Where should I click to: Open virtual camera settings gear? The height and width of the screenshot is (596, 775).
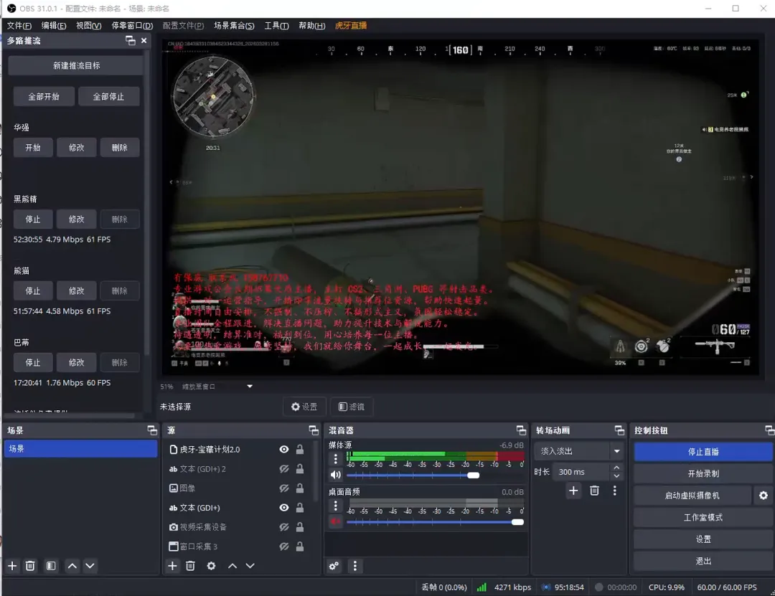coord(763,495)
